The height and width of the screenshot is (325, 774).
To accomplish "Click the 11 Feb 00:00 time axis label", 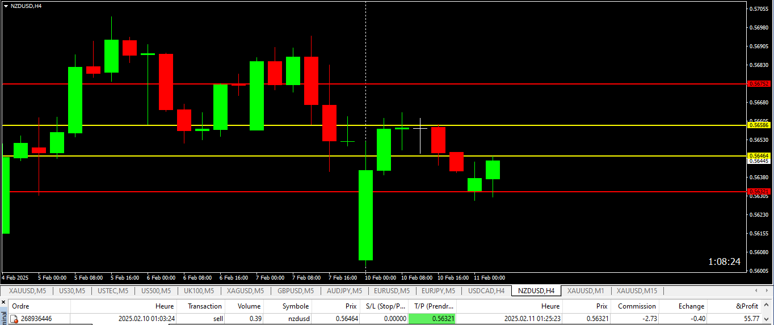I will click(x=489, y=278).
